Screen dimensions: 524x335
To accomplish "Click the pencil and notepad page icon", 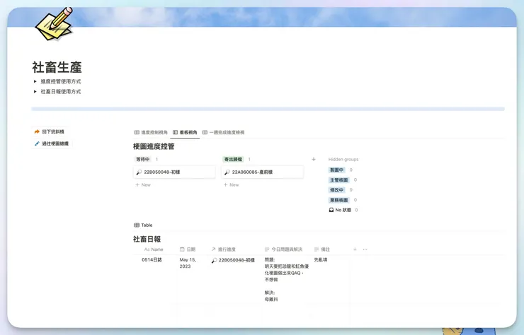I will (55, 24).
